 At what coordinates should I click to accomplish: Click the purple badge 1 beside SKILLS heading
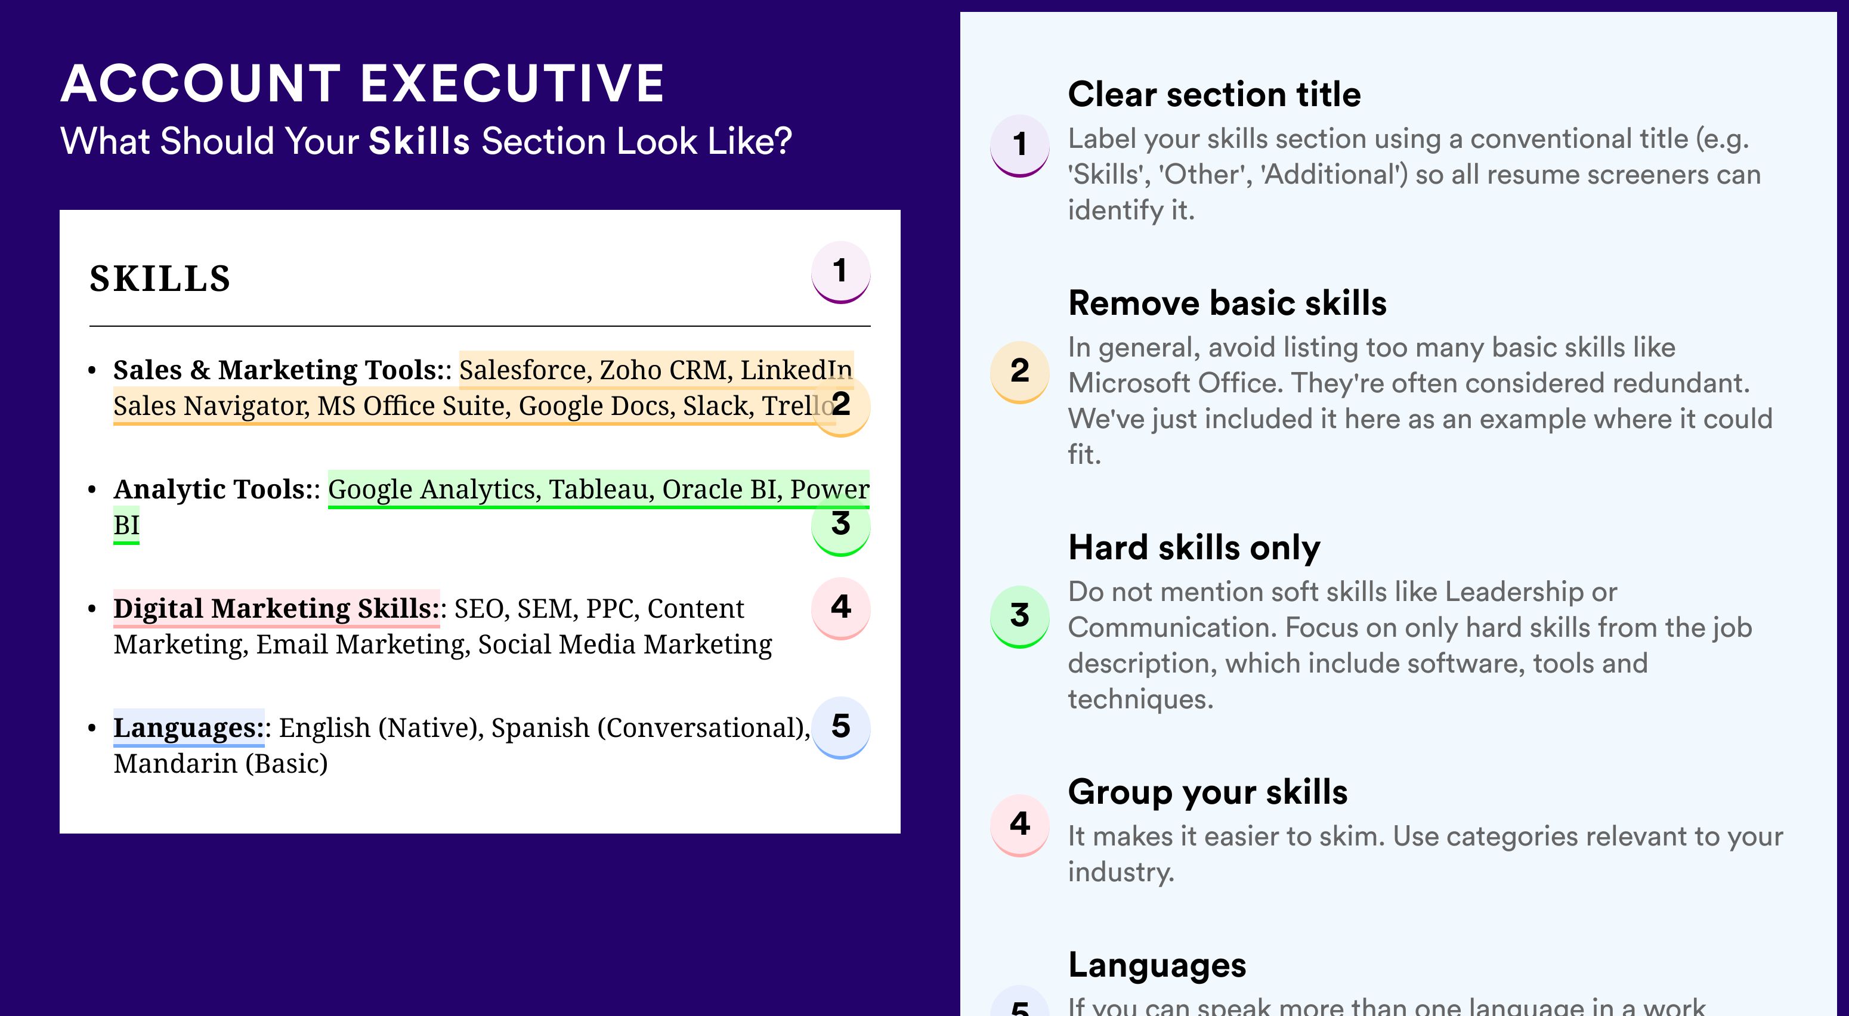tap(840, 272)
